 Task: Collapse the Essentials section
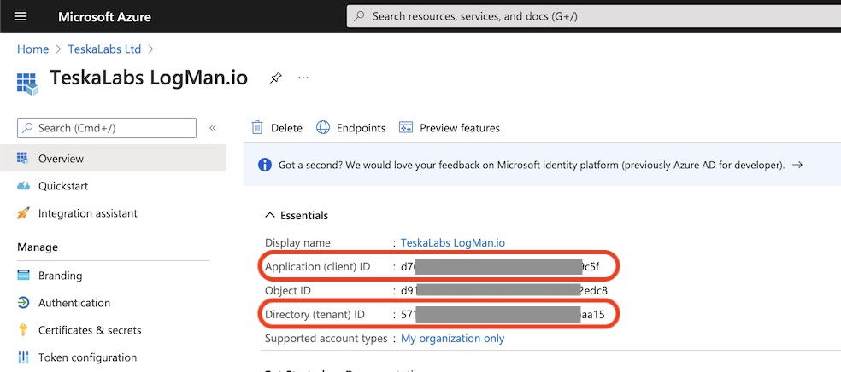coord(297,216)
